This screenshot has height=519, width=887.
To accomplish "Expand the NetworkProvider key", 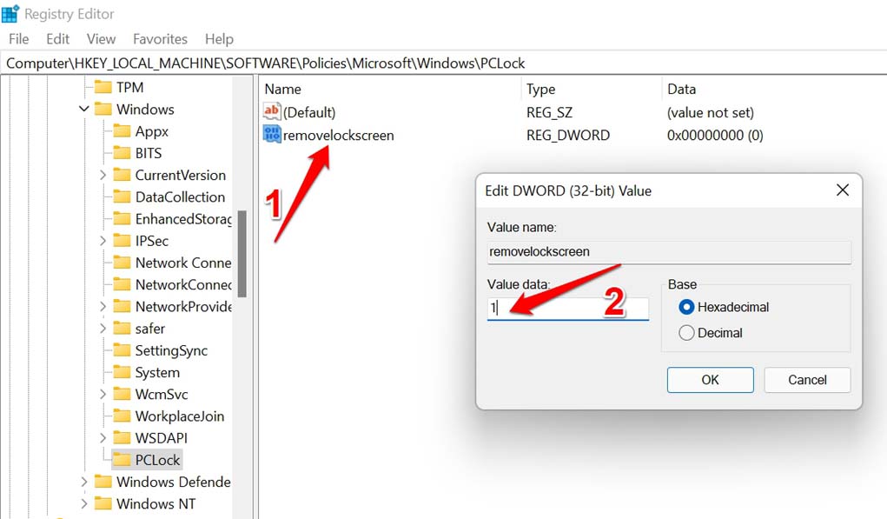I will click(103, 306).
